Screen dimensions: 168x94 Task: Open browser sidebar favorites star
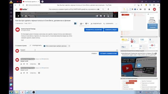click(11, 20)
